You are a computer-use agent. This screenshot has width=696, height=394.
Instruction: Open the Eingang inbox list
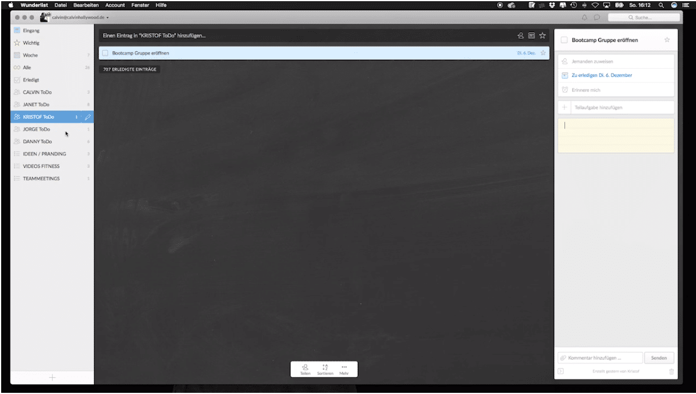click(52, 30)
